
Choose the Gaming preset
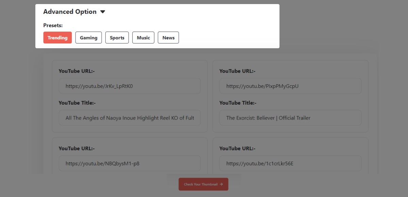click(x=88, y=38)
